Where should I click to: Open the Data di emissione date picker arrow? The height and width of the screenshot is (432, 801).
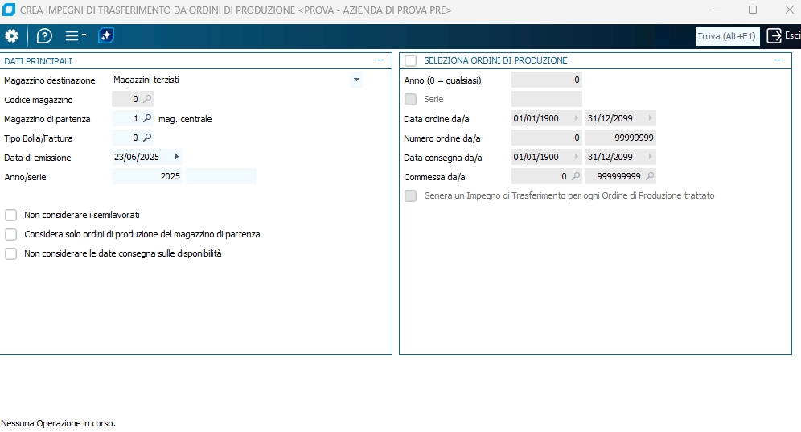tap(177, 157)
